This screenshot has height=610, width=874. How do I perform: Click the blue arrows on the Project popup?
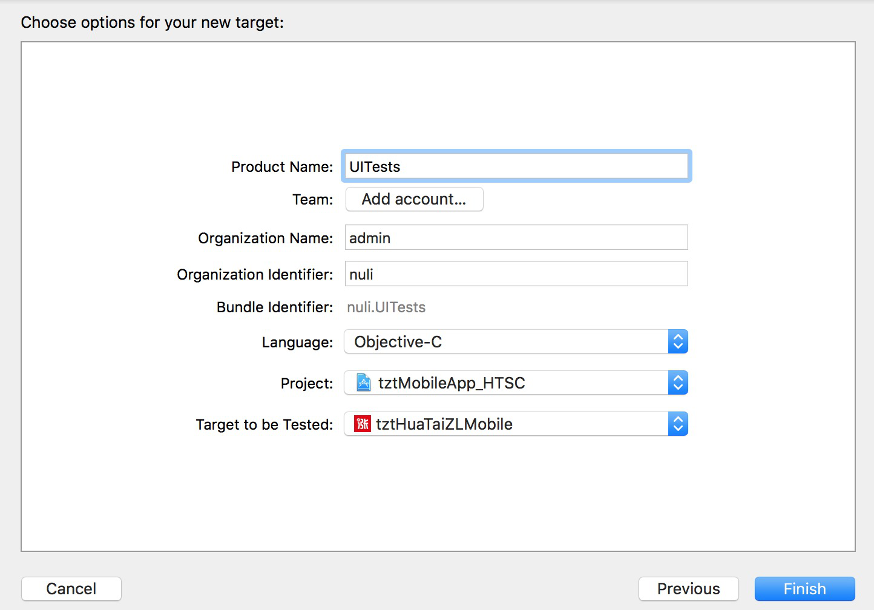pos(678,383)
